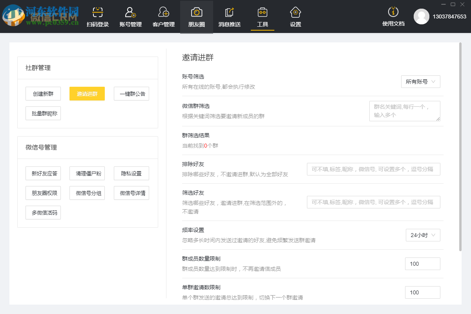This screenshot has width=471, height=314.
Task: Click the user profile avatar
Action: (422, 17)
